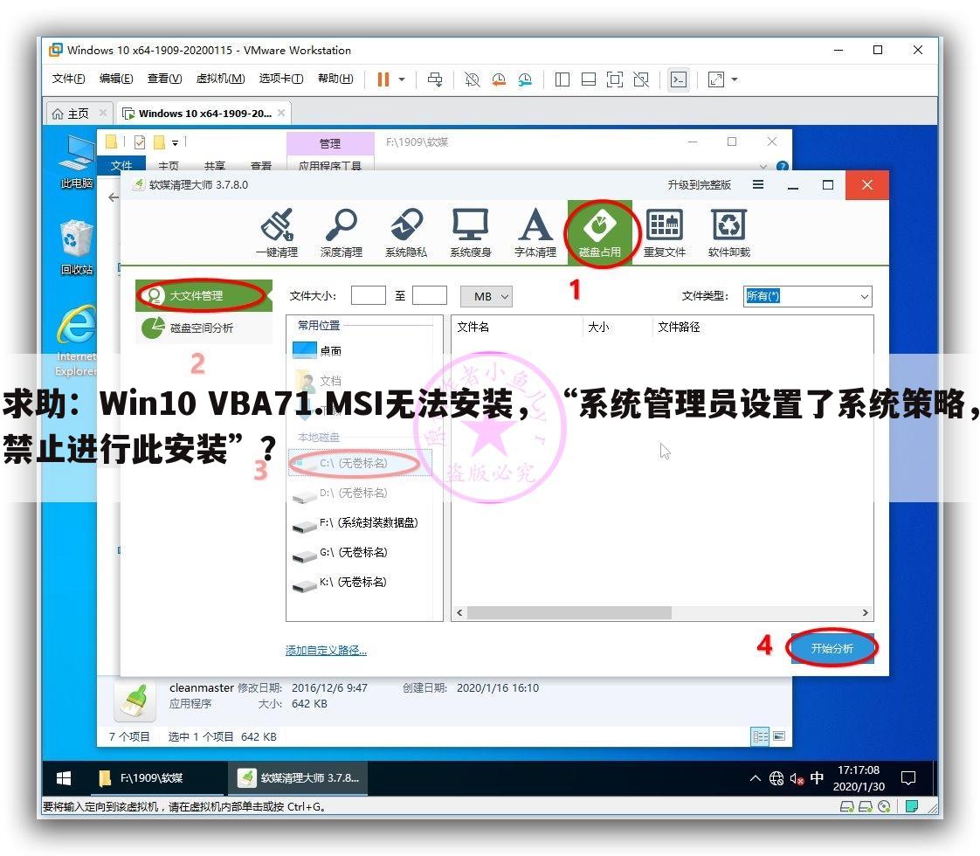The height and width of the screenshot is (856, 980).
Task: Open VMware 编辑(E) menu
Action: coord(115,79)
